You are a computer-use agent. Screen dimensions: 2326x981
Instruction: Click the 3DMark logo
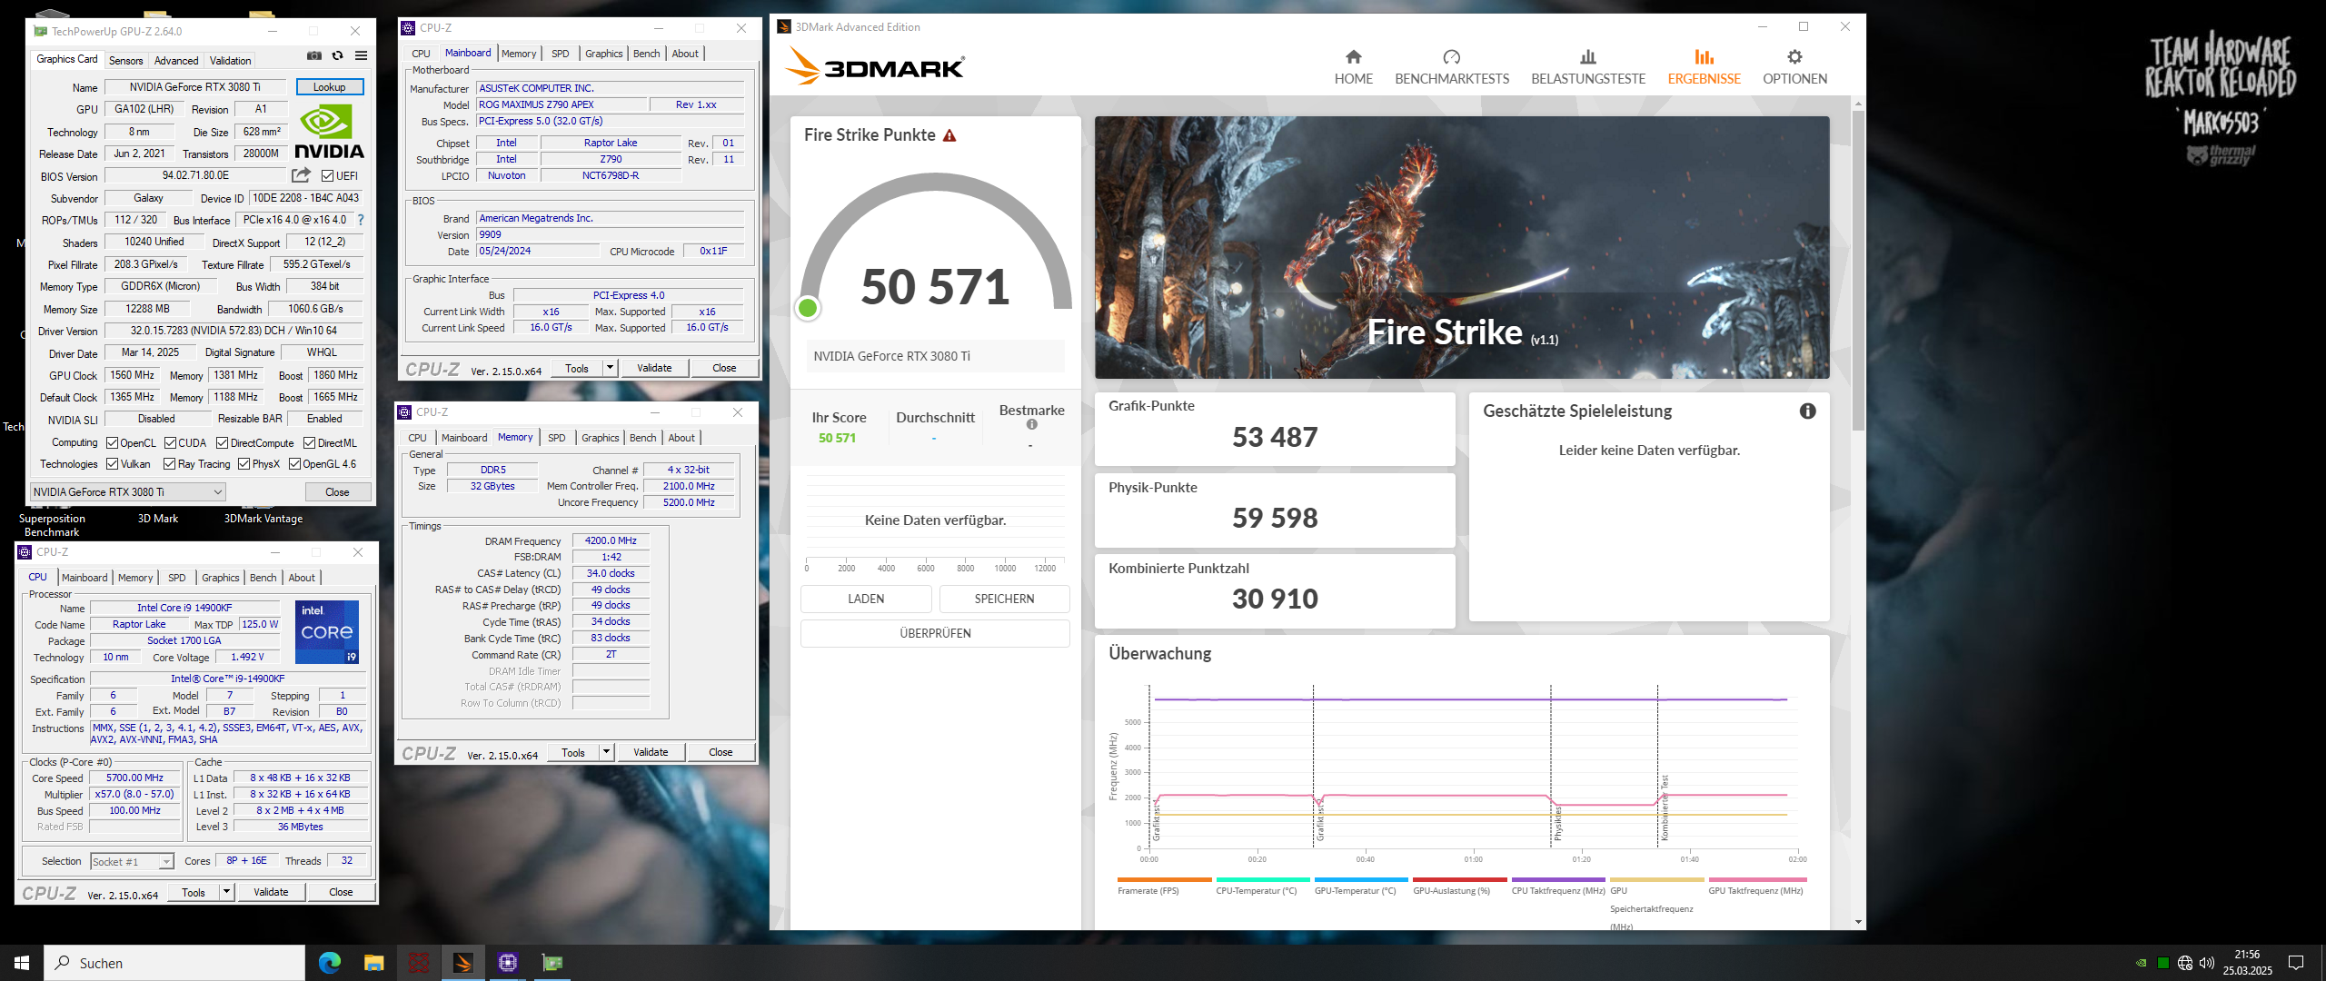[x=874, y=66]
